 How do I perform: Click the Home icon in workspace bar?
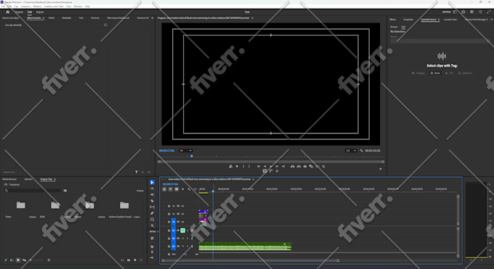coord(7,12)
